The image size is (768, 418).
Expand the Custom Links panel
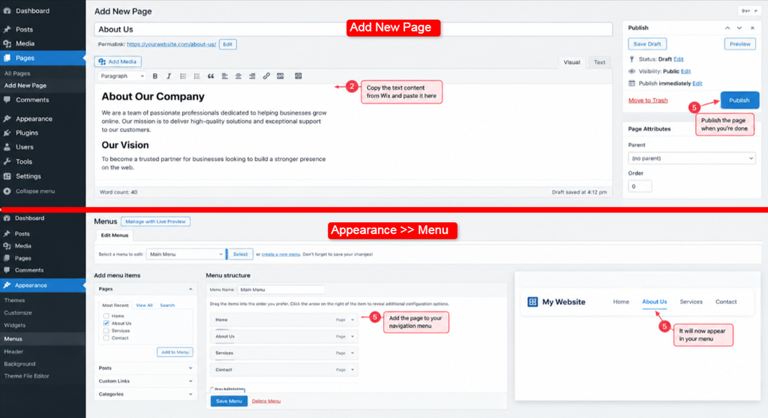click(190, 380)
